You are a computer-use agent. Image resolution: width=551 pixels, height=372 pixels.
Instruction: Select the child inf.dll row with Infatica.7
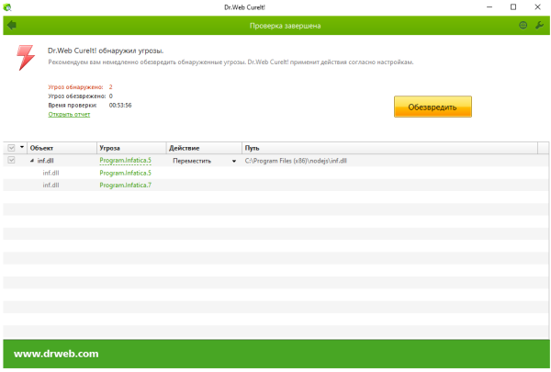[275, 186]
